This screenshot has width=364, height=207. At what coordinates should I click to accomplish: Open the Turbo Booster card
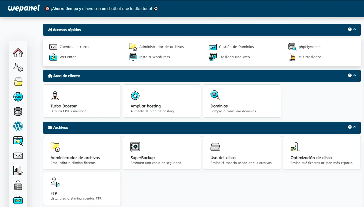(x=82, y=101)
